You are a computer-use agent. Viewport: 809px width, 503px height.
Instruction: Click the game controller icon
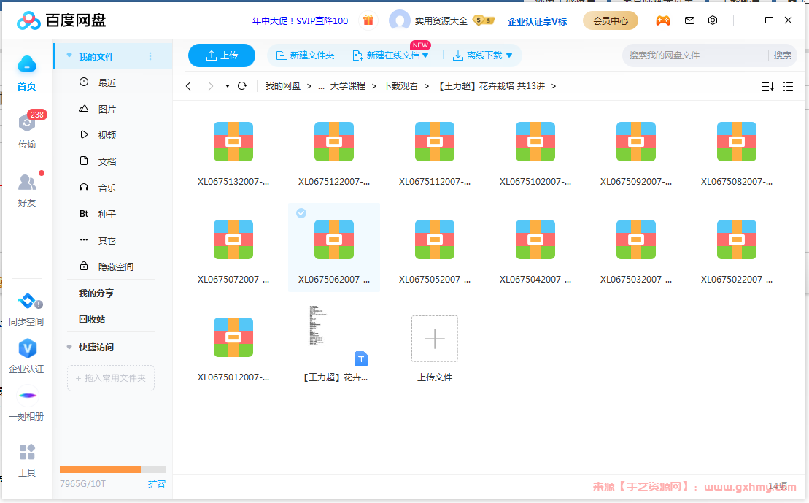pyautogui.click(x=663, y=20)
